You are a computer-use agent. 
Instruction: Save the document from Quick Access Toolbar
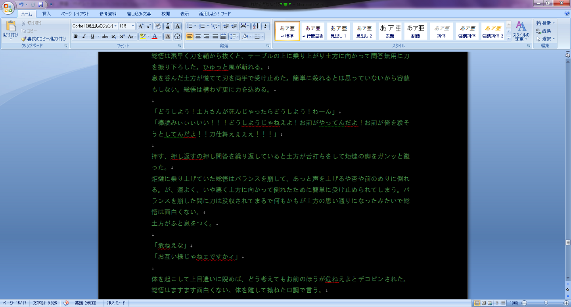(40, 4)
